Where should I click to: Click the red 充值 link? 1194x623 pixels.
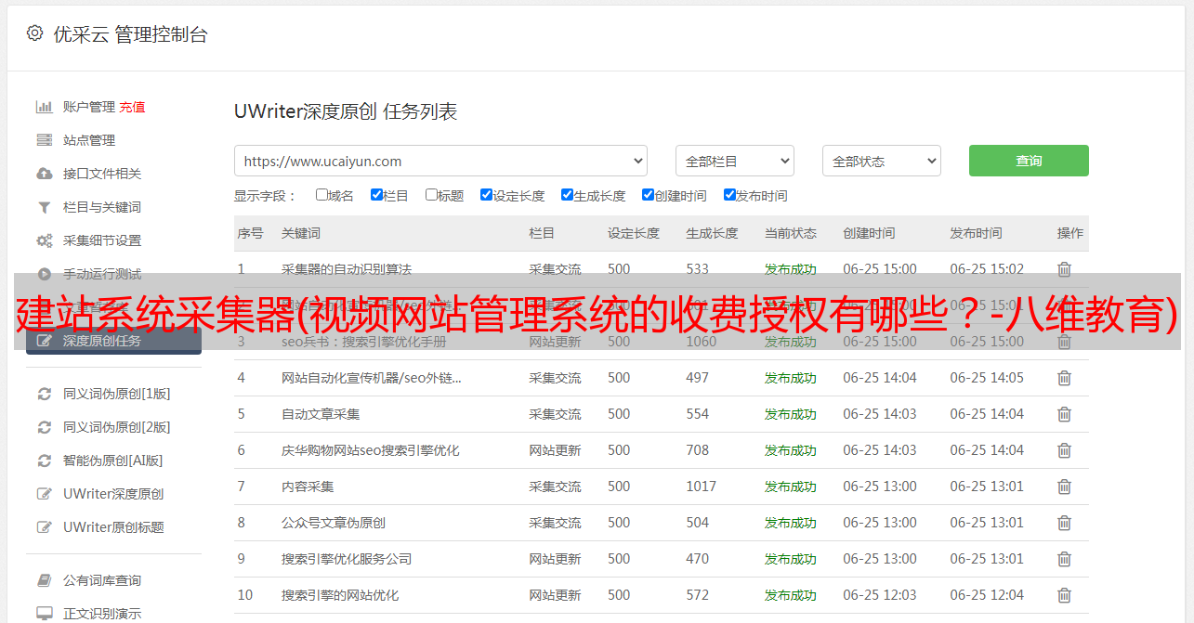click(x=132, y=107)
